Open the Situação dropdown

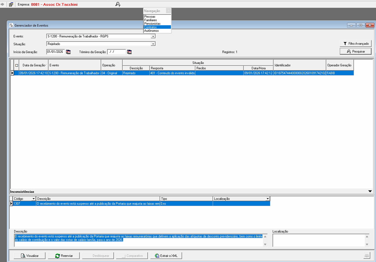coord(153,44)
